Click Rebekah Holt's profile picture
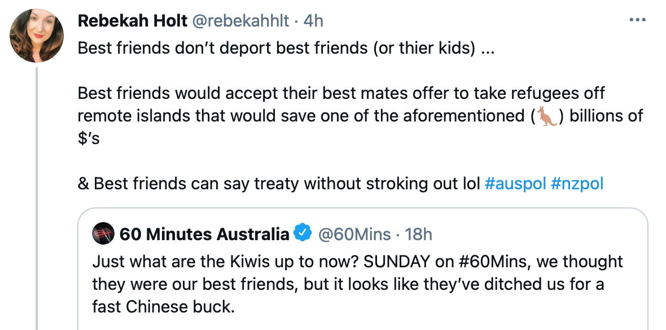666x330 pixels. pyautogui.click(x=37, y=36)
